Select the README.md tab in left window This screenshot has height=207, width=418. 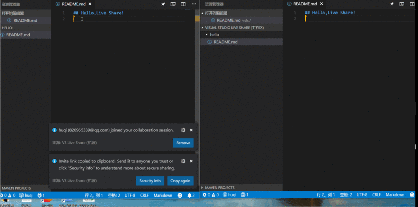click(x=73, y=4)
